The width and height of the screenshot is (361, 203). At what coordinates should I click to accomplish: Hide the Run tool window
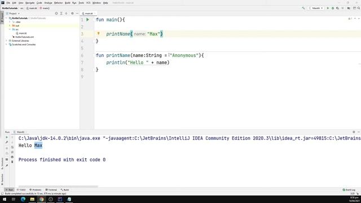359,132
